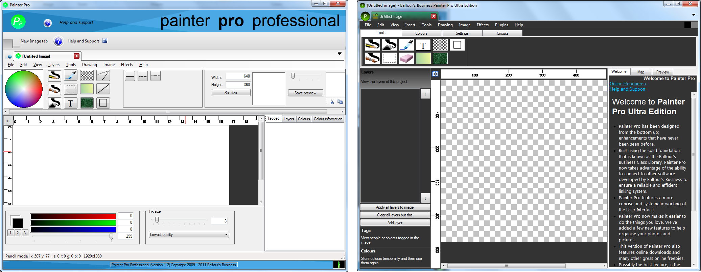Choose the solid line style button
The height and width of the screenshot is (272, 701).
(130, 76)
